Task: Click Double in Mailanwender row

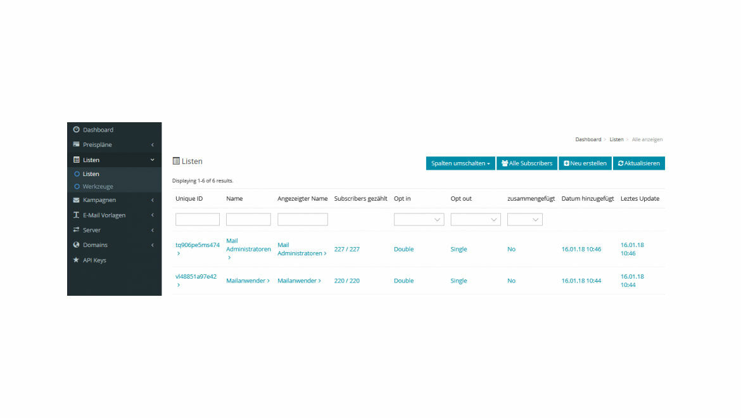Action: (x=403, y=281)
